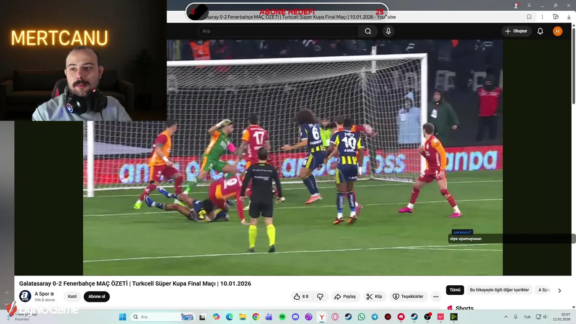
Task: Select the Tümü filter chip
Action: (455, 290)
